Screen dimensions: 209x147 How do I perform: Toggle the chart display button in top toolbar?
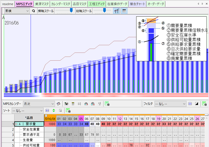(x=117, y=11)
